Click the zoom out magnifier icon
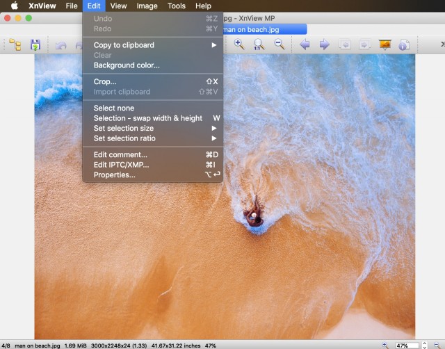This screenshot has width=445, height=349. 280,44
